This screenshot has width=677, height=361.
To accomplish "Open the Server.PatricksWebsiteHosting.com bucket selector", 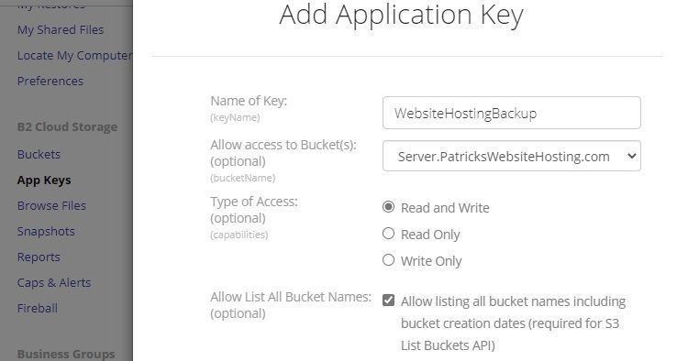I will pos(512,156).
